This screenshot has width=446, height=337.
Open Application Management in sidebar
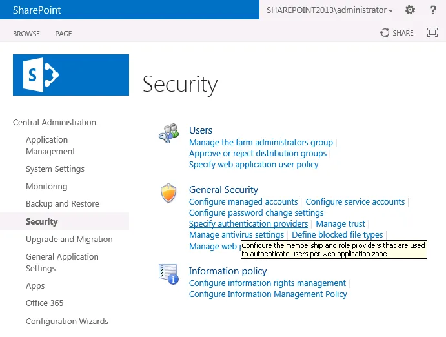click(50, 146)
